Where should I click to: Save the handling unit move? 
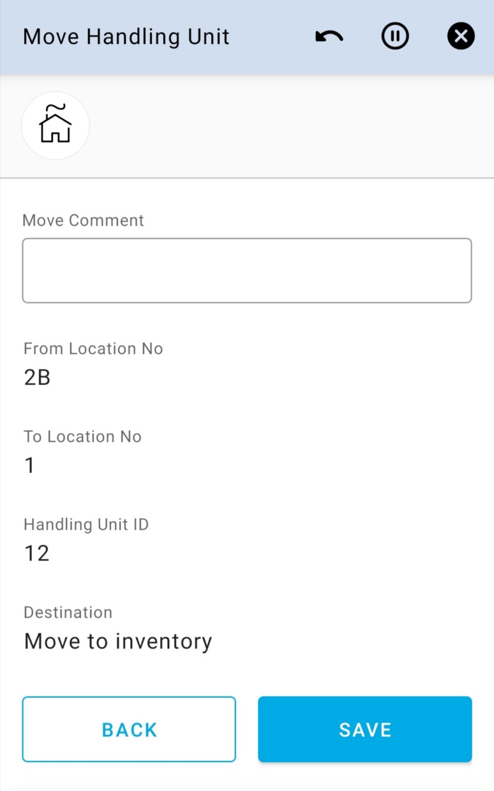(365, 729)
